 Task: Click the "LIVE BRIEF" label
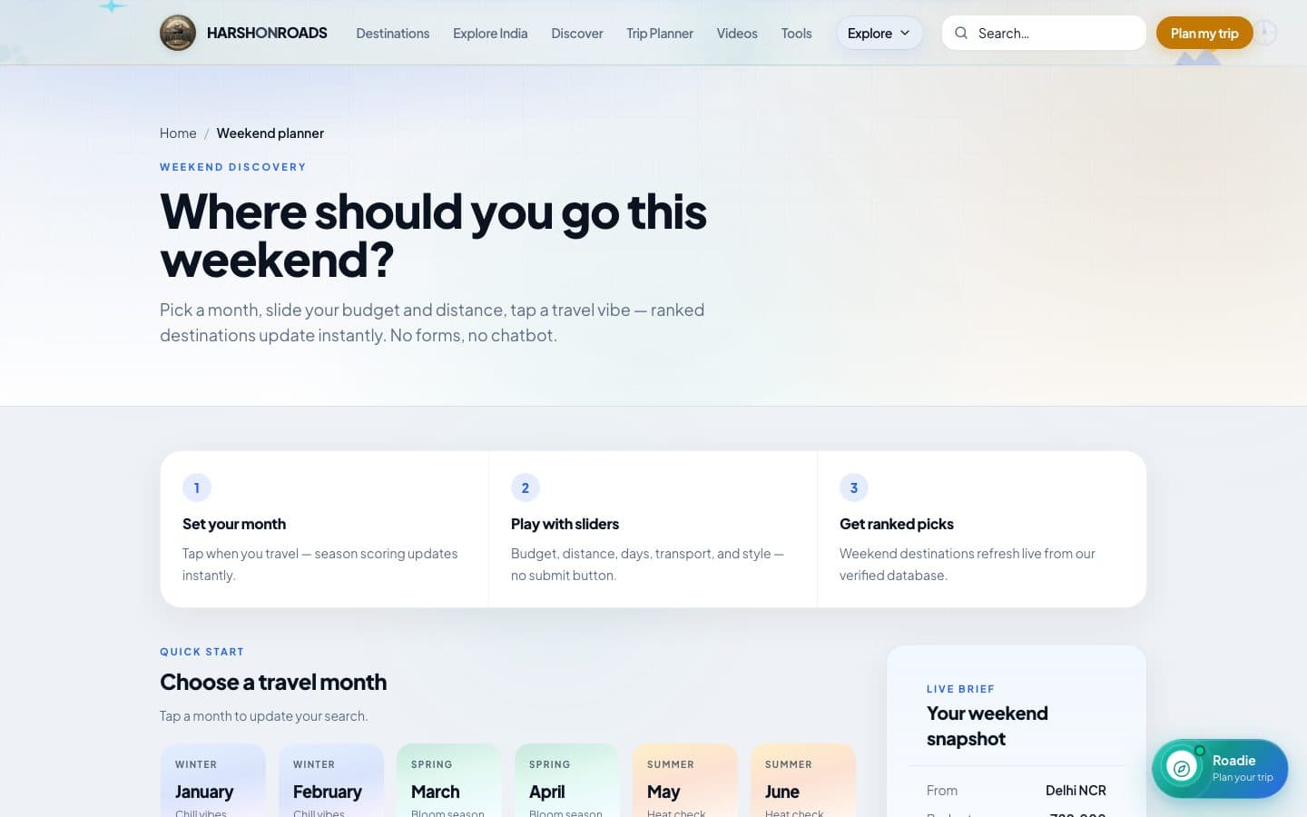coord(960,689)
